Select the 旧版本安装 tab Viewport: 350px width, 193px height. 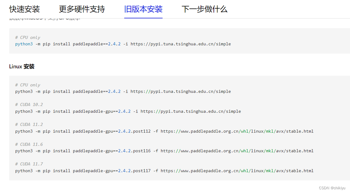point(143,9)
